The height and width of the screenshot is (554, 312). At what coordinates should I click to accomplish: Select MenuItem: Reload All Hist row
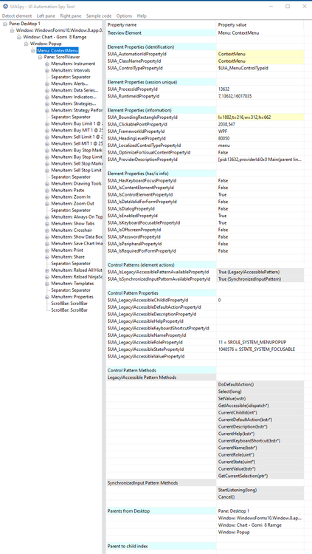[x=77, y=270]
